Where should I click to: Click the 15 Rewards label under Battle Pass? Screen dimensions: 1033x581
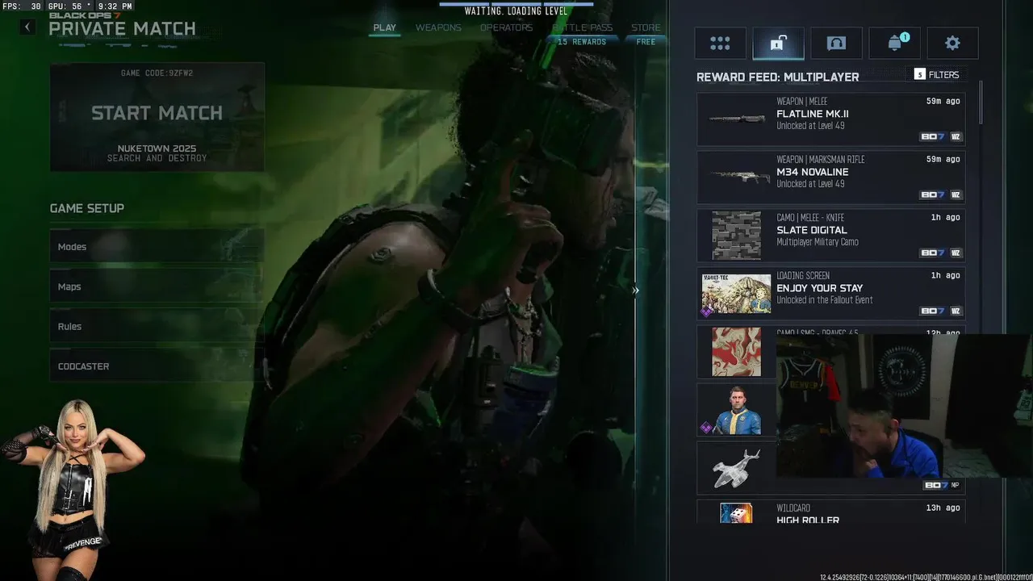point(582,42)
